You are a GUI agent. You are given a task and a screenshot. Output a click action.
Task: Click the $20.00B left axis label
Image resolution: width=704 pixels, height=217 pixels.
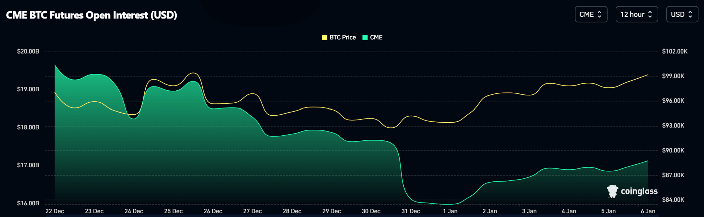point(28,52)
